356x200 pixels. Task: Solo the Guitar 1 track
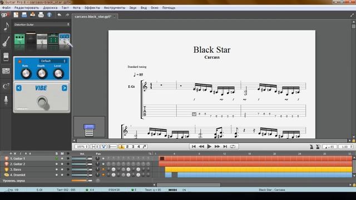tap(57, 158)
